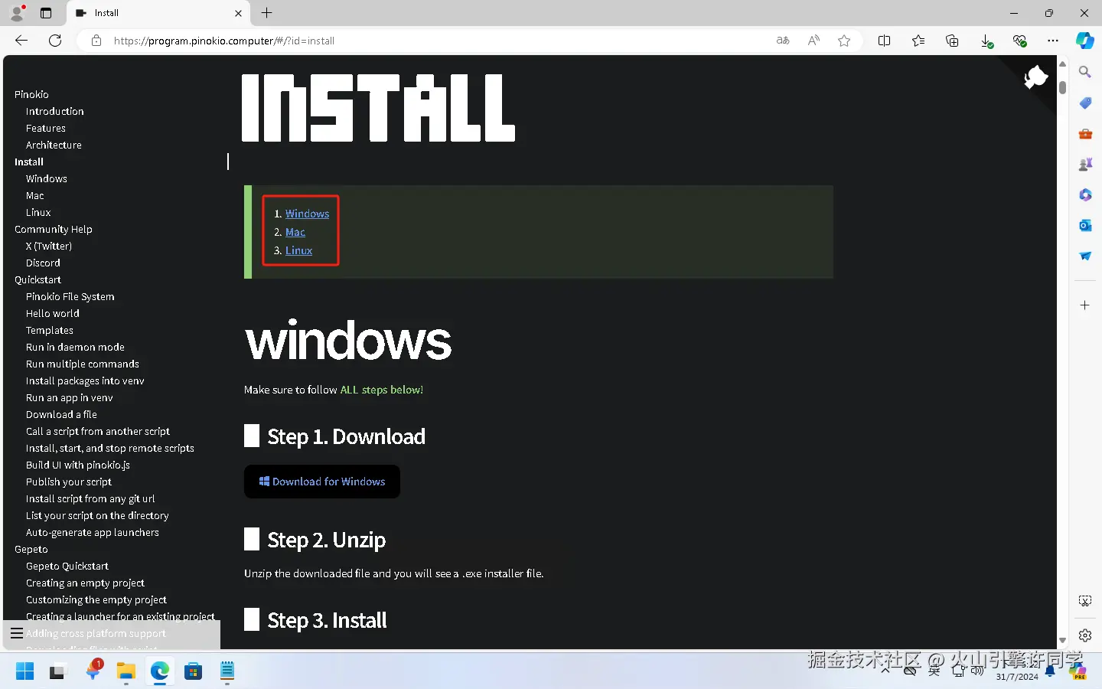This screenshot has height=689, width=1102.
Task: Add a new sidebar app with plus
Action: [x=1085, y=305]
